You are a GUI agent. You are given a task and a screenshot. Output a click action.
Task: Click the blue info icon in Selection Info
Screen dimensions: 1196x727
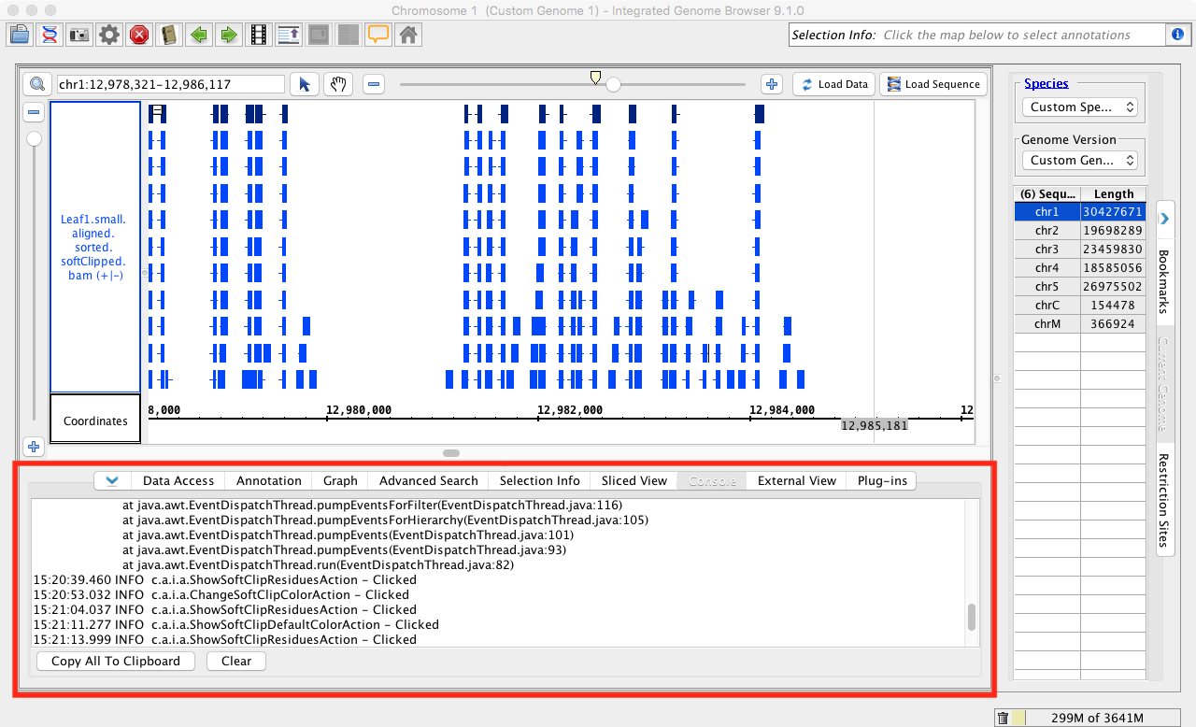[x=1177, y=35]
